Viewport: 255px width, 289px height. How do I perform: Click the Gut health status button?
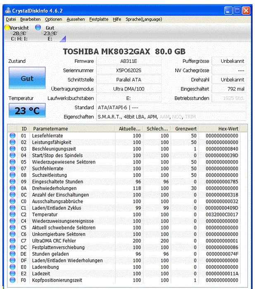click(x=27, y=78)
